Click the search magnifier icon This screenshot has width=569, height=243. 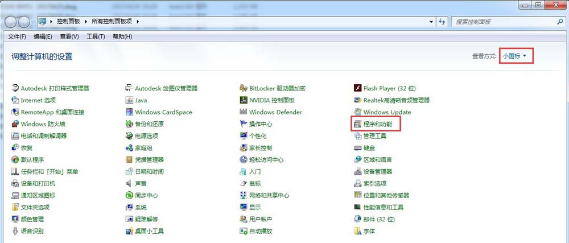pos(560,22)
